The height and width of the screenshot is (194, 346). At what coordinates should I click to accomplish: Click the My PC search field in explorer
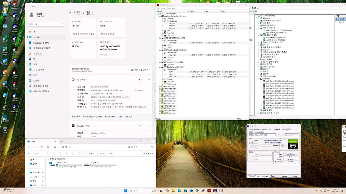click(140, 147)
